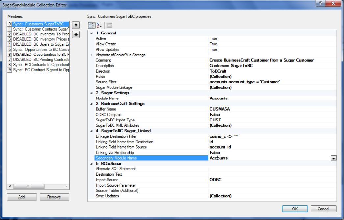The width and height of the screenshot is (344, 220).
Task: Click Secondary Module Name value field
Action: (269, 158)
